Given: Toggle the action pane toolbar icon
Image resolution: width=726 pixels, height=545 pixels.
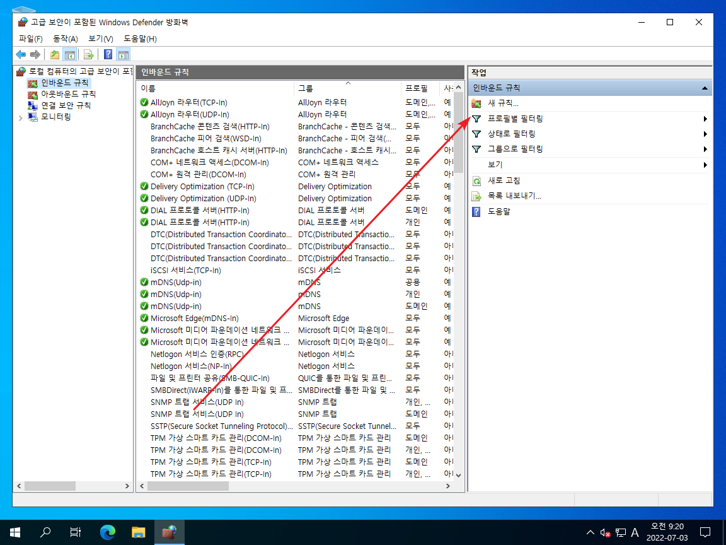Looking at the screenshot, I should tap(124, 55).
